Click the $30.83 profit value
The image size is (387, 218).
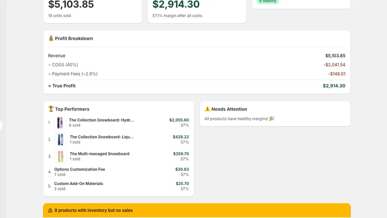pyautogui.click(x=182, y=169)
